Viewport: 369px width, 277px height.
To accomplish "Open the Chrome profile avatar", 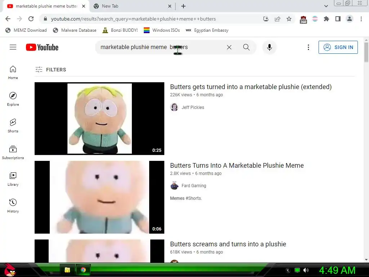I will (350, 19).
